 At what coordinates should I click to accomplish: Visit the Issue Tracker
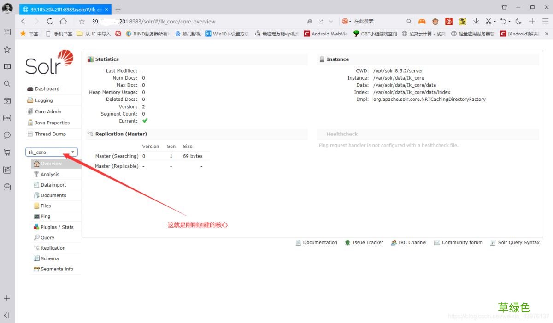pyautogui.click(x=367, y=242)
